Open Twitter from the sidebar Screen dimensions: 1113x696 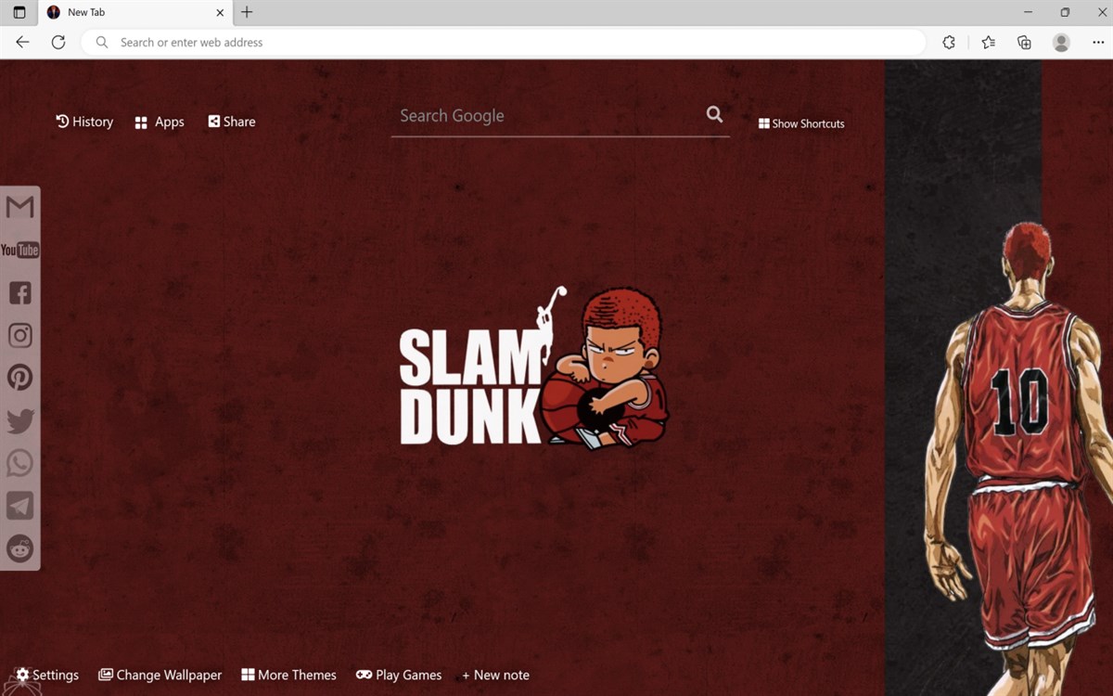19,420
